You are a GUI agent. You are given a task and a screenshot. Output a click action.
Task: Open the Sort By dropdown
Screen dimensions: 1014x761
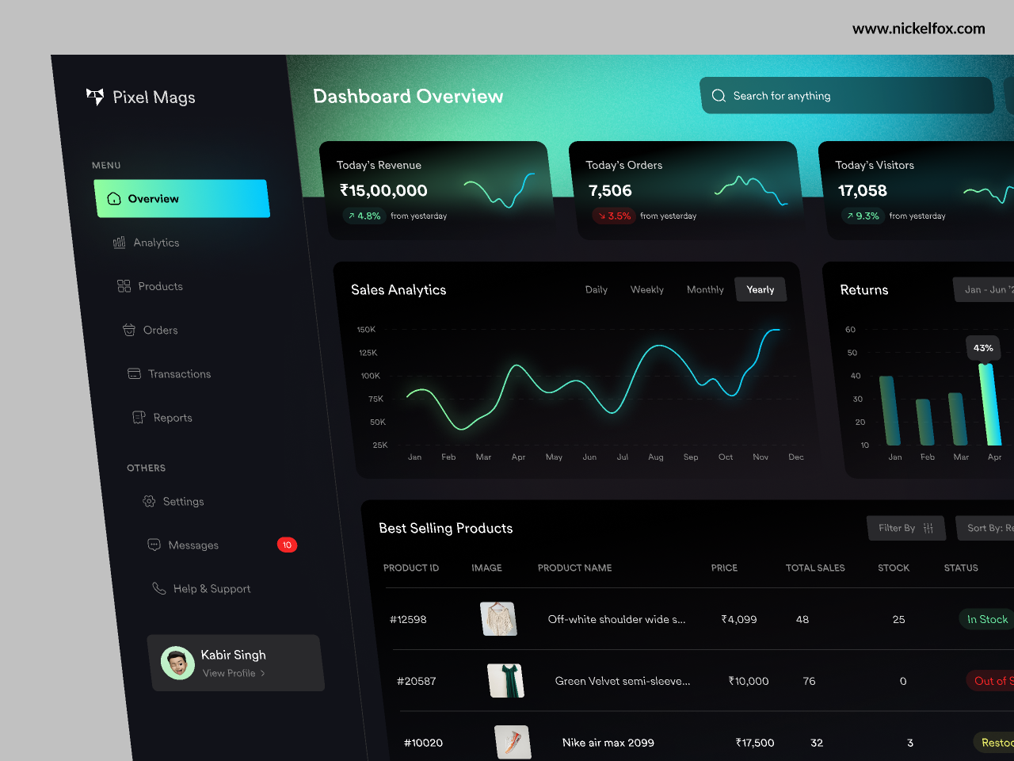990,528
